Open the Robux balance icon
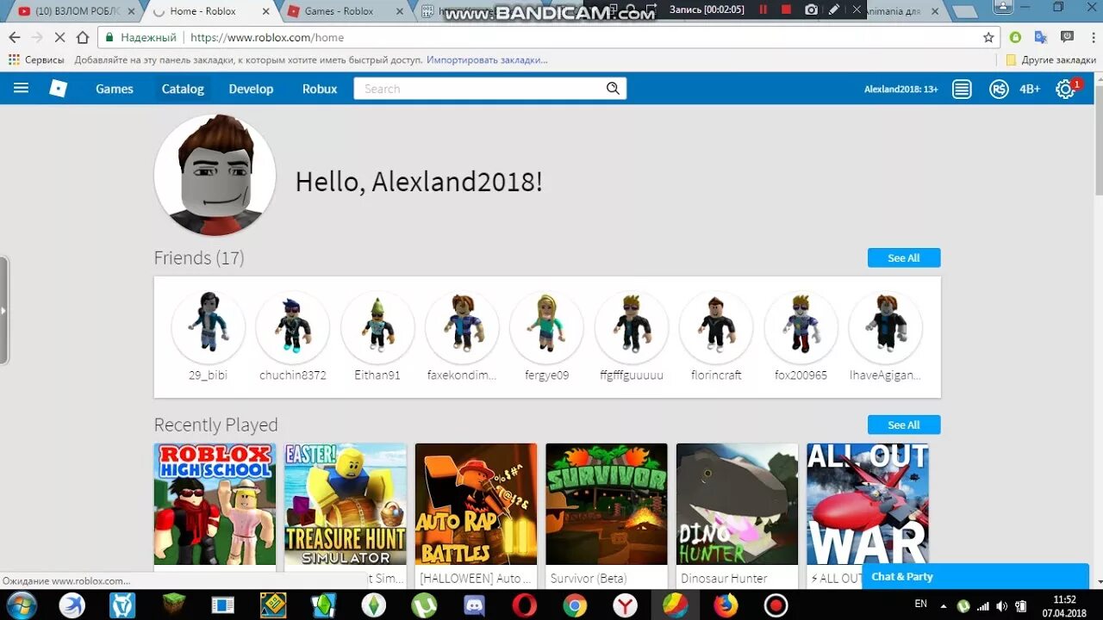 pos(999,89)
